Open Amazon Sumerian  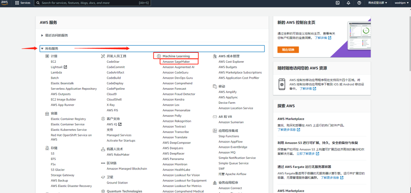(231, 122)
